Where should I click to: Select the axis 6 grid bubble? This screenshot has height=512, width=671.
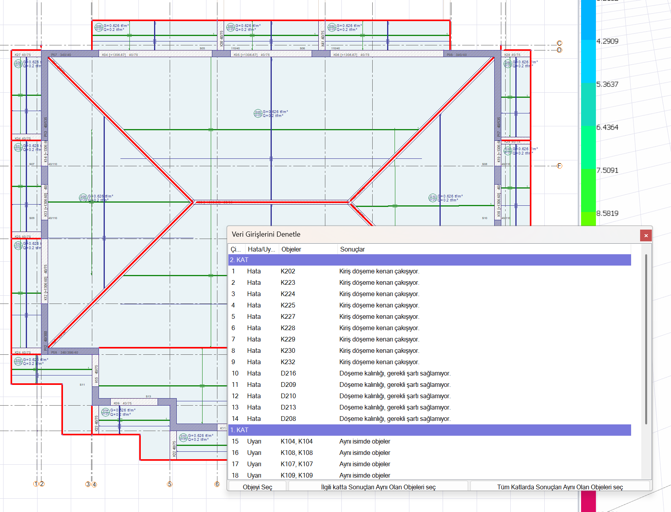click(217, 484)
